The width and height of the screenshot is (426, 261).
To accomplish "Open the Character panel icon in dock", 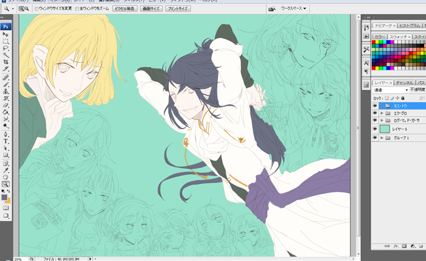I will coord(366,63).
